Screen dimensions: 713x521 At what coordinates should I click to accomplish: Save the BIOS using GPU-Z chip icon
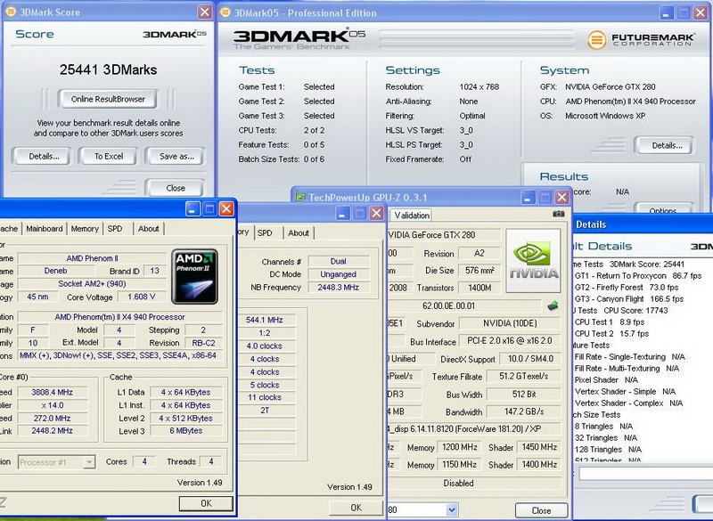(x=553, y=305)
